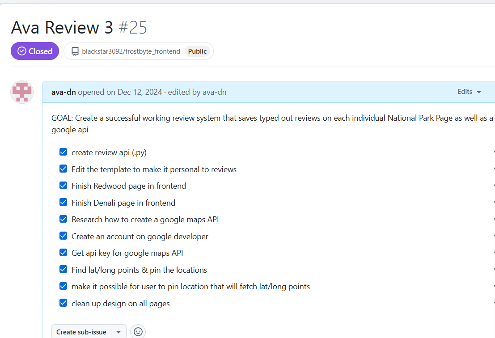Screen dimensions: 495x338
Task: Open the Create sub-issue dropdown arrow
Action: [x=118, y=332]
